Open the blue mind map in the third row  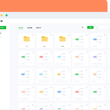(26, 76)
